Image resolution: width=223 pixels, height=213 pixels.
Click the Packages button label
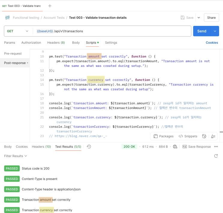click(166, 136)
